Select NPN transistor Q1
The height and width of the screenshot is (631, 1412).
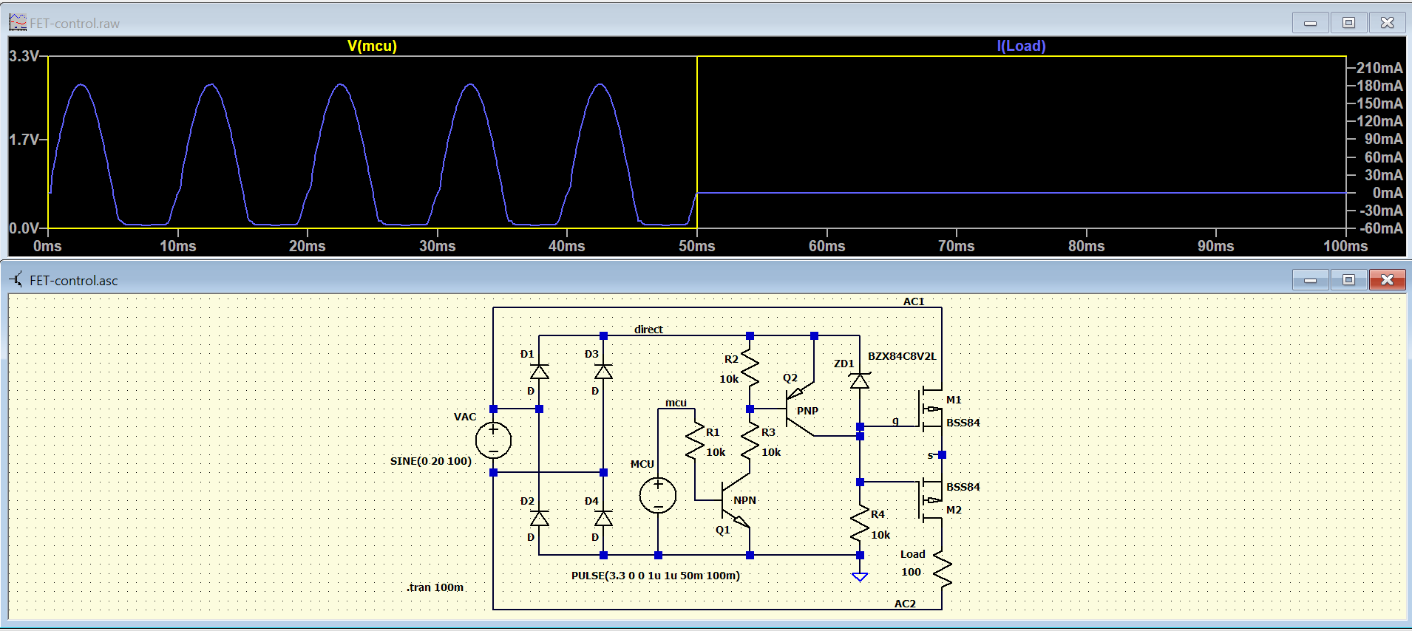[734, 500]
